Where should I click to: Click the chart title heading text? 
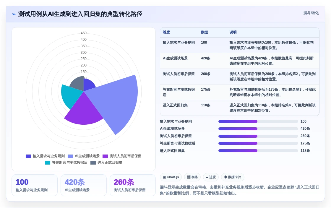(80, 14)
